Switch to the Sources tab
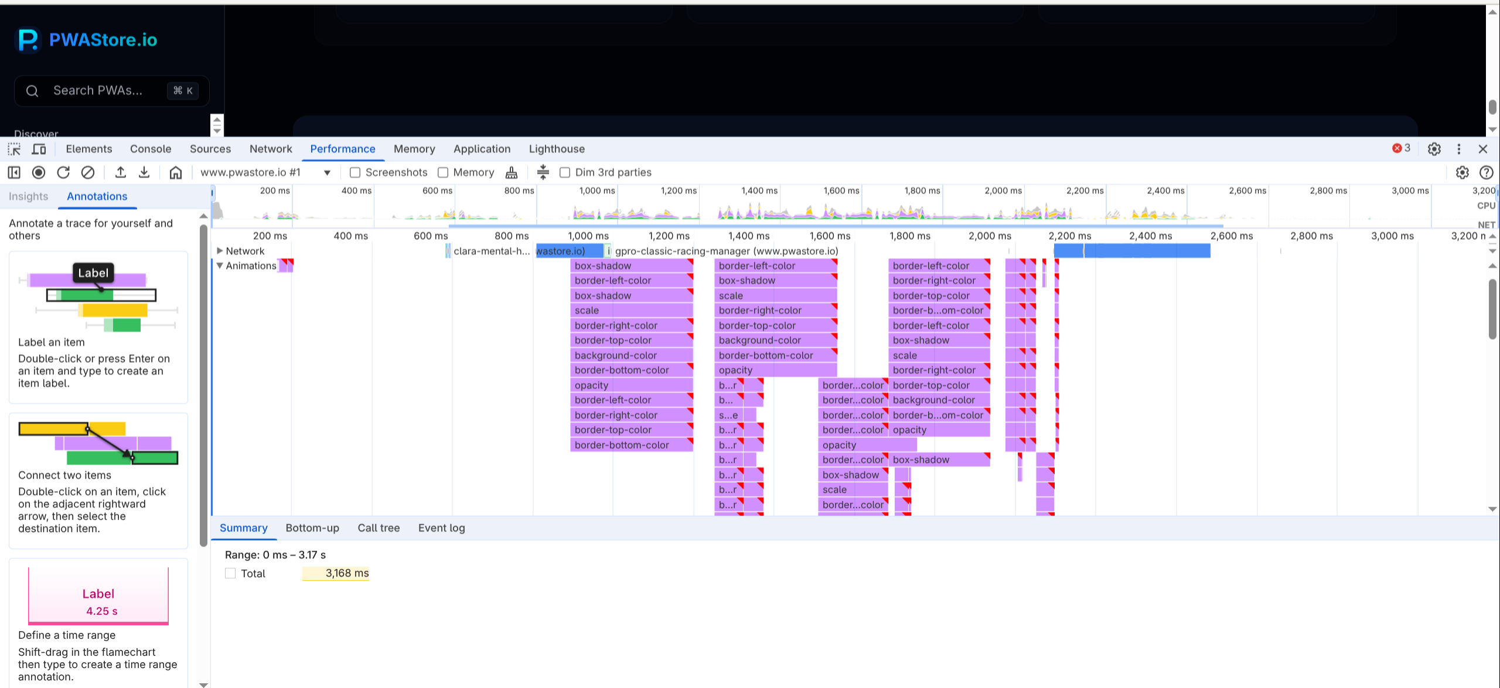 click(x=210, y=149)
